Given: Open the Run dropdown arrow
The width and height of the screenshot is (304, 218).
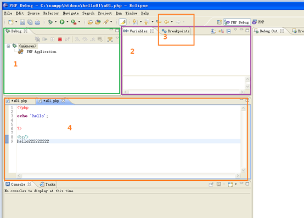Looking at the screenshot, I should coord(67,22).
